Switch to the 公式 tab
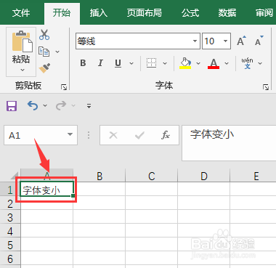 click(190, 12)
